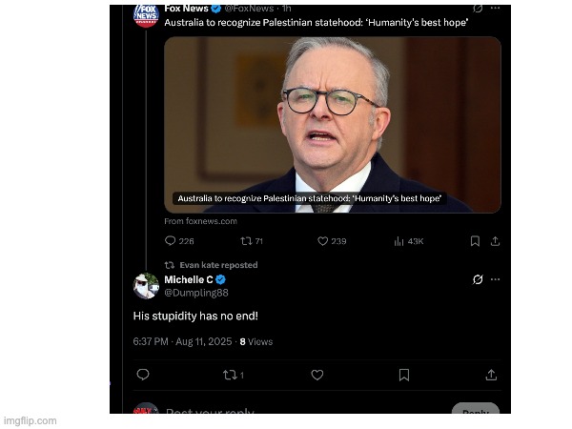
Task: Open Michelle C's profile avatar
Action: [x=146, y=286]
